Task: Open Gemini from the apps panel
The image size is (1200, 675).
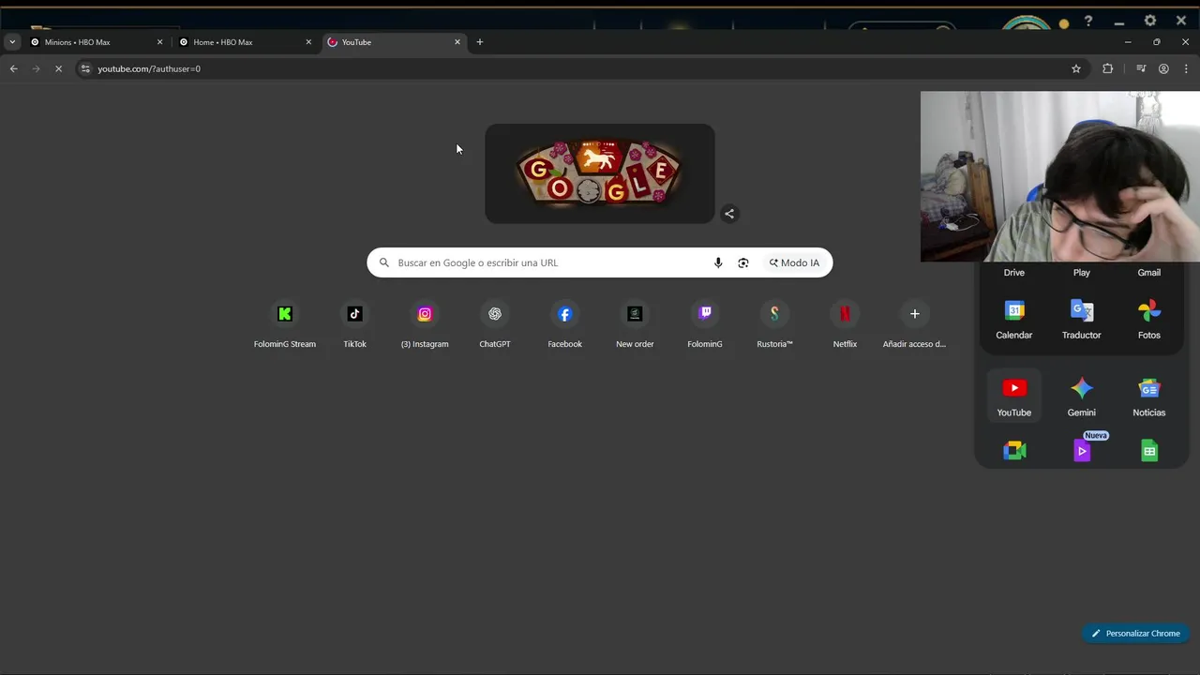Action: pyautogui.click(x=1082, y=396)
